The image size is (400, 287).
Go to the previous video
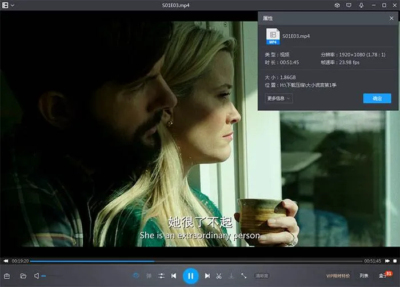[x=174, y=276]
